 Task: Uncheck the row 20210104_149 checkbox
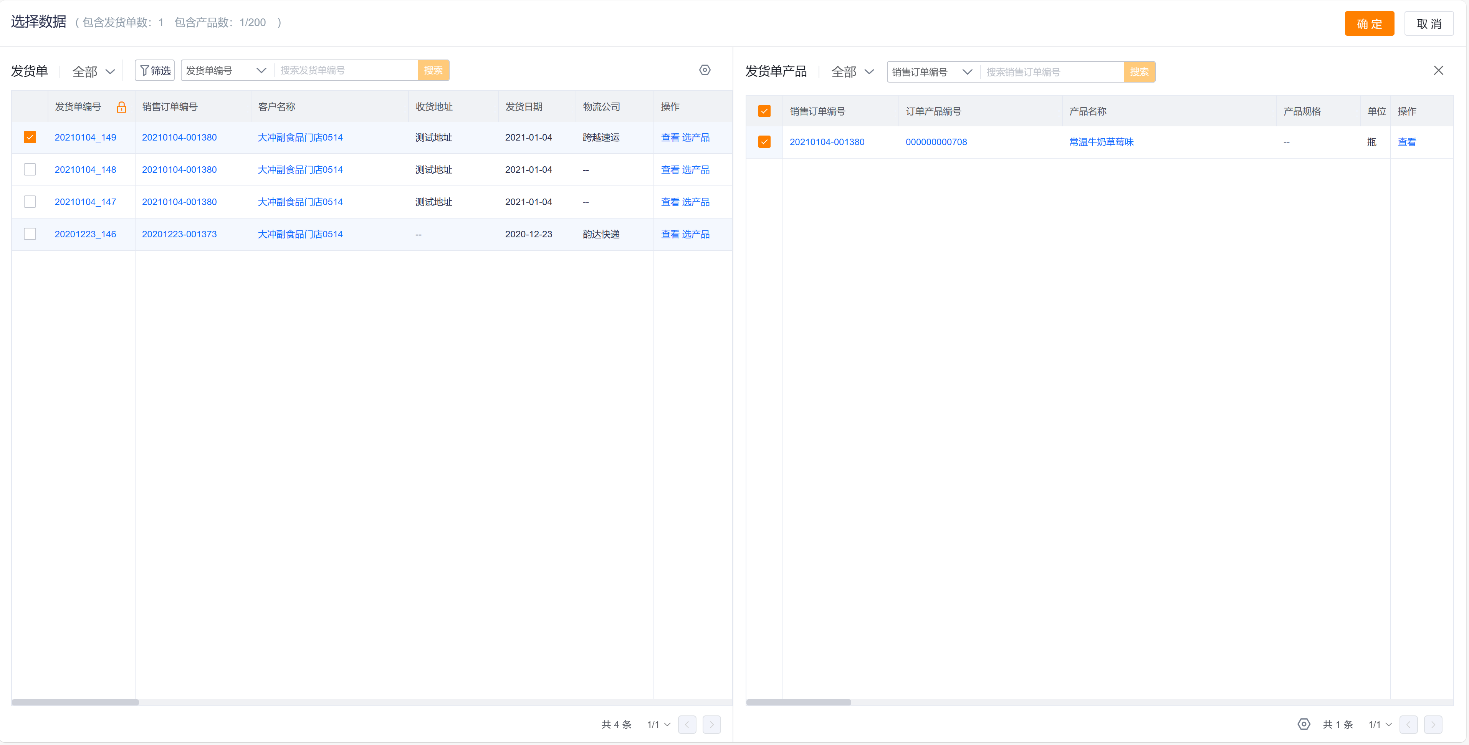[x=30, y=137]
